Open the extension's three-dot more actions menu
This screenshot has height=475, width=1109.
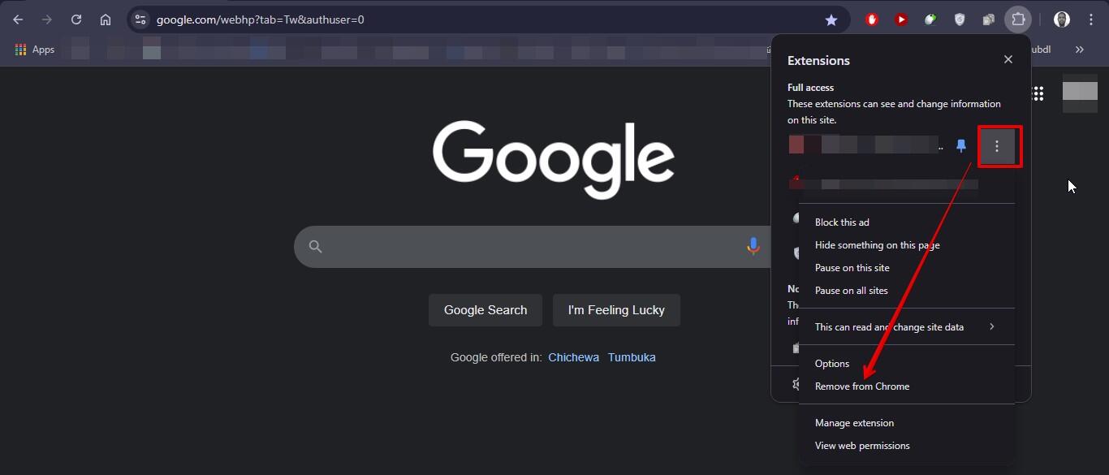point(997,146)
